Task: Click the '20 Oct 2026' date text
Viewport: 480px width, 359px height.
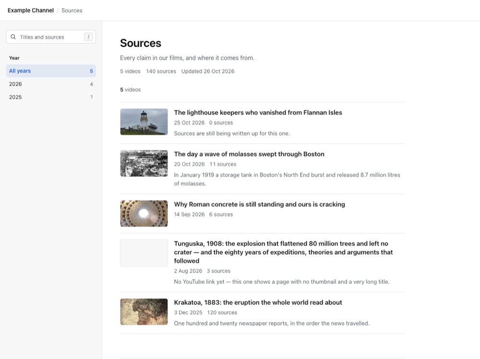Action: [189, 164]
